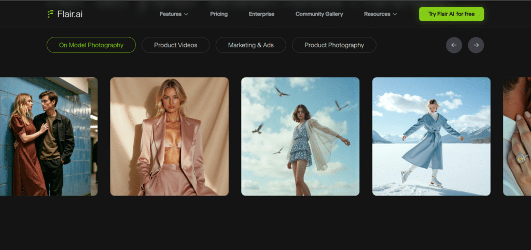Viewport: 531px width, 250px height.
Task: Switch to the Product Photography tab
Action: coord(334,45)
